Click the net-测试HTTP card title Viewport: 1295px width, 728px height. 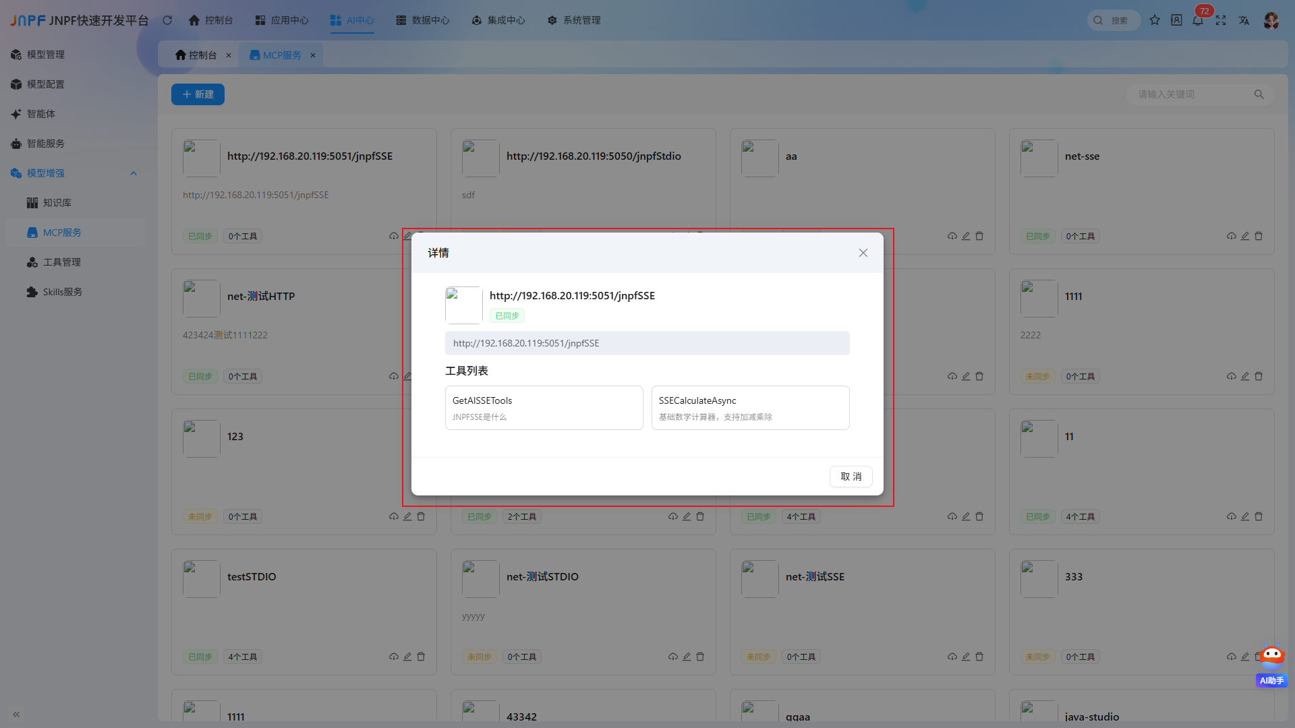[x=261, y=297]
